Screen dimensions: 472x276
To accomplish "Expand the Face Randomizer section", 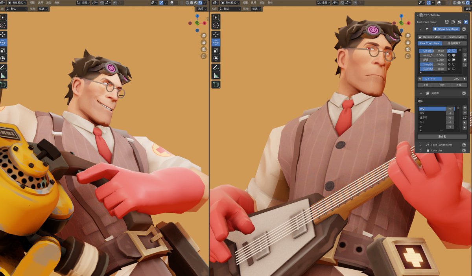I will coord(421,145).
